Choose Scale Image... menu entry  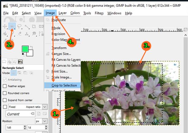click(62, 77)
